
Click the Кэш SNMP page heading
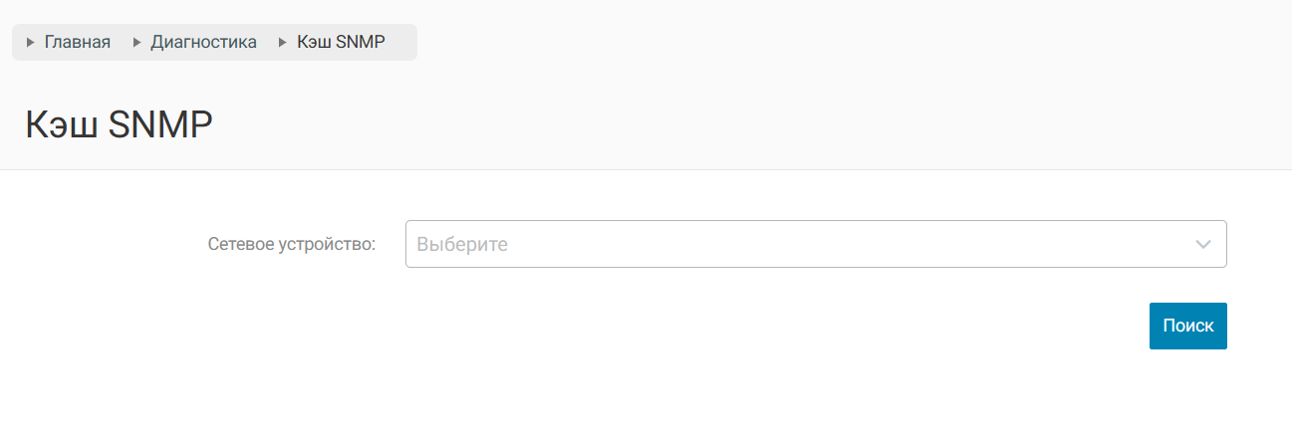[119, 125]
